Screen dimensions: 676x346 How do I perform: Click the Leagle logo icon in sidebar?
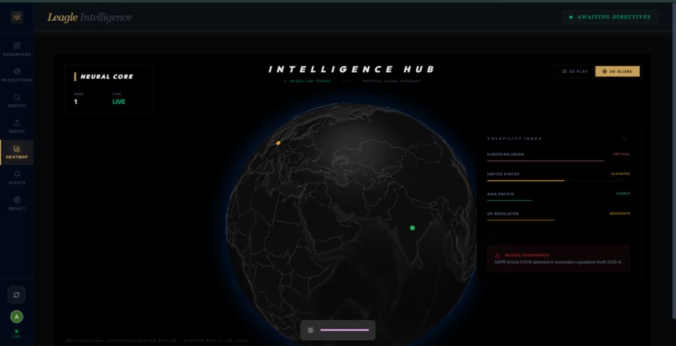17,17
